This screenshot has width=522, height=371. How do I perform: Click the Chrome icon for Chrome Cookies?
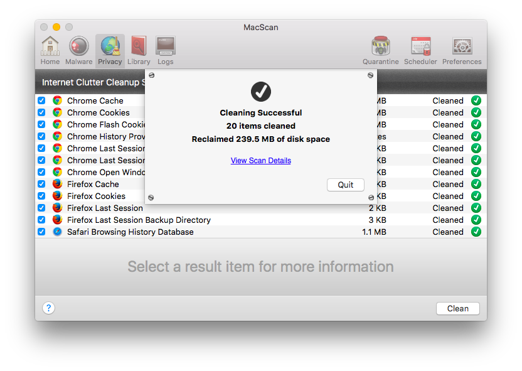click(x=57, y=112)
